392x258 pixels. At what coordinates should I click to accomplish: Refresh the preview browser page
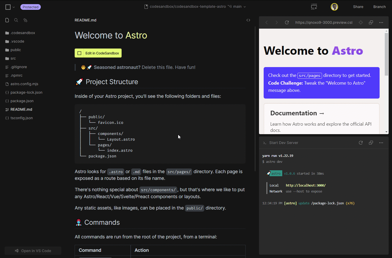287,22
